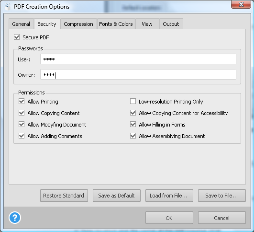Click Save to File... button
Screen dimensions: 254x232
tap(222, 196)
